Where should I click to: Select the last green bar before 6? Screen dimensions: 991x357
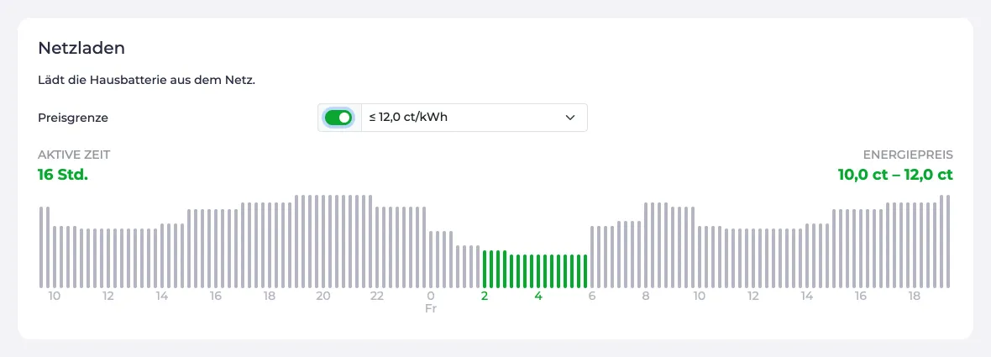585,271
